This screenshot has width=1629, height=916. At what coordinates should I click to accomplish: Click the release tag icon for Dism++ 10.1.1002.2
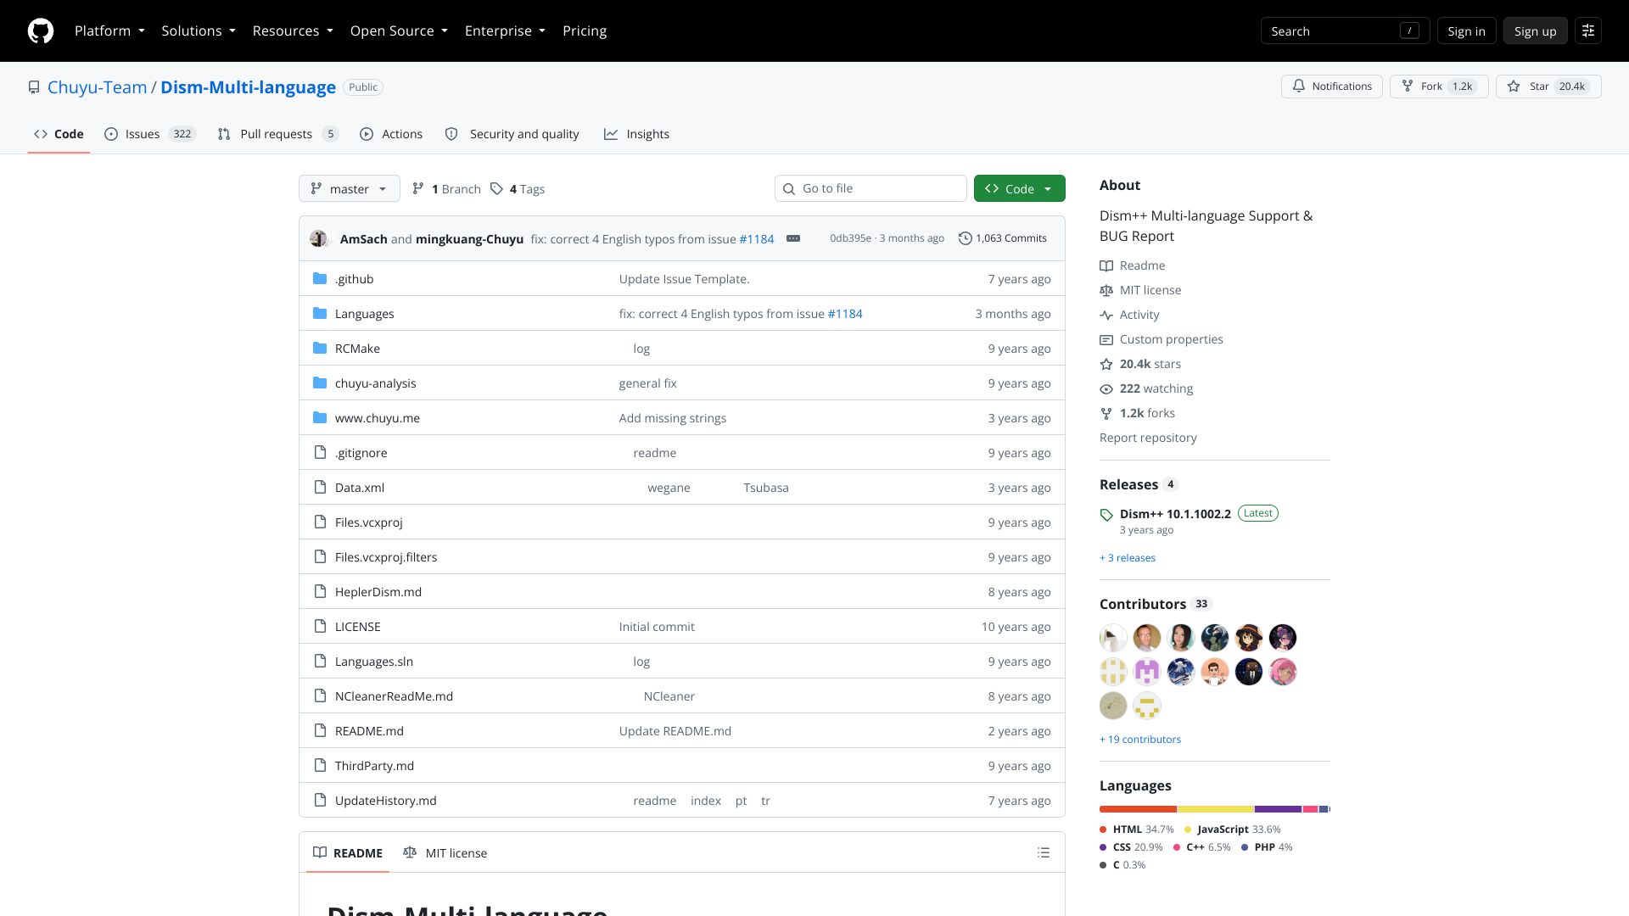pyautogui.click(x=1106, y=515)
